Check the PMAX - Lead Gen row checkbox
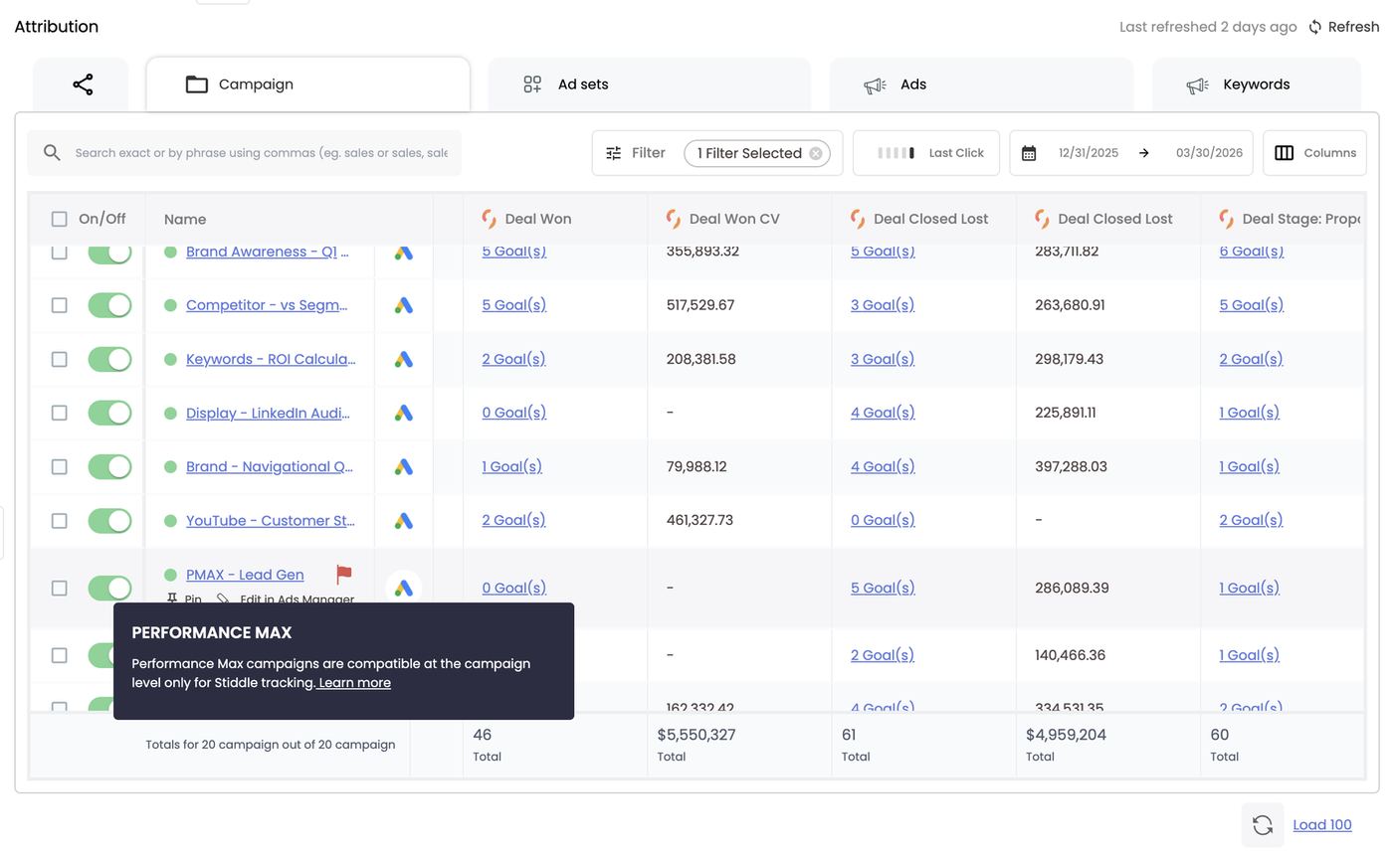This screenshot has height=855, width=1393. (60, 588)
